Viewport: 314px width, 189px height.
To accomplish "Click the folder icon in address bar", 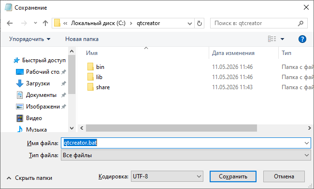I will click(57, 23).
